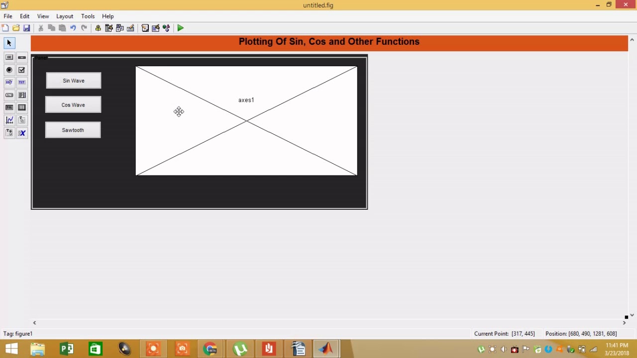Pick the Static Text component in the palette
This screenshot has width=637, height=358.
(22, 83)
